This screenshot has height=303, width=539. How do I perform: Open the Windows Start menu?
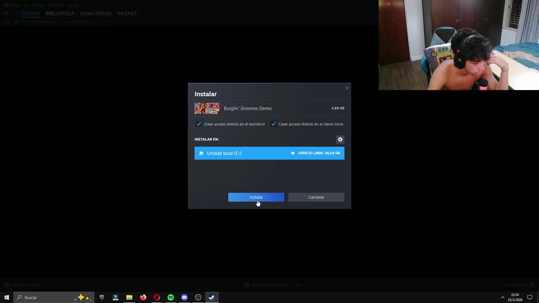pyautogui.click(x=7, y=298)
